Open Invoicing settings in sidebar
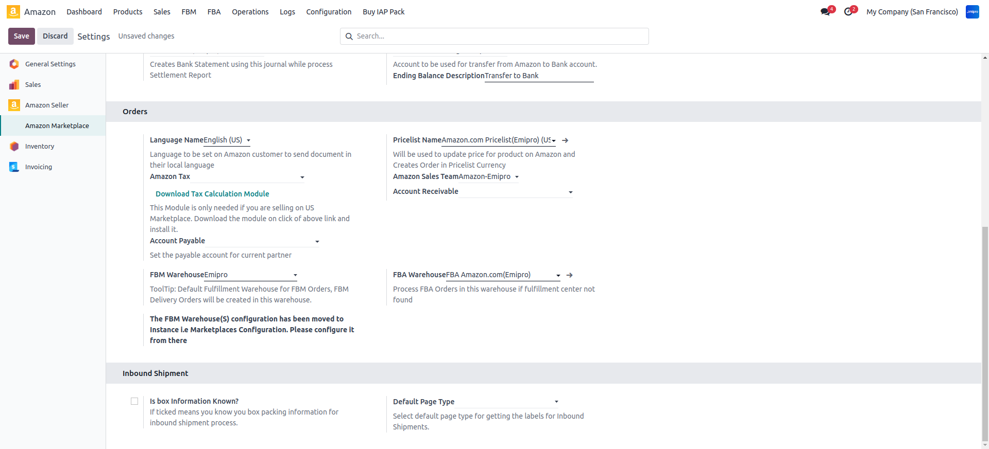This screenshot has width=989, height=449. (x=38, y=167)
